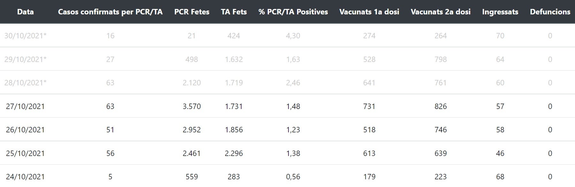Click Vacunats 1a dosi column header
Screen dimensions: 575x187
tap(369, 12)
